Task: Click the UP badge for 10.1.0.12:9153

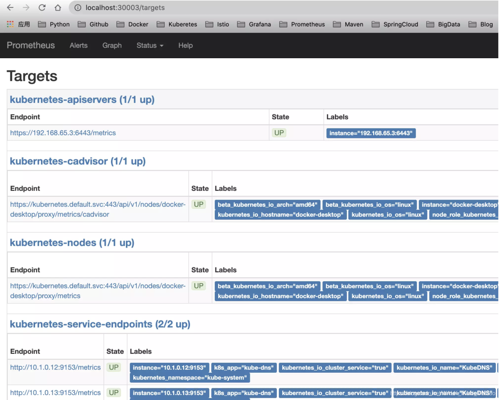Action: pos(114,368)
